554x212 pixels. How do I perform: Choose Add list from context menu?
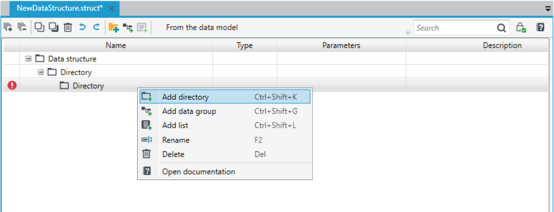225,126
